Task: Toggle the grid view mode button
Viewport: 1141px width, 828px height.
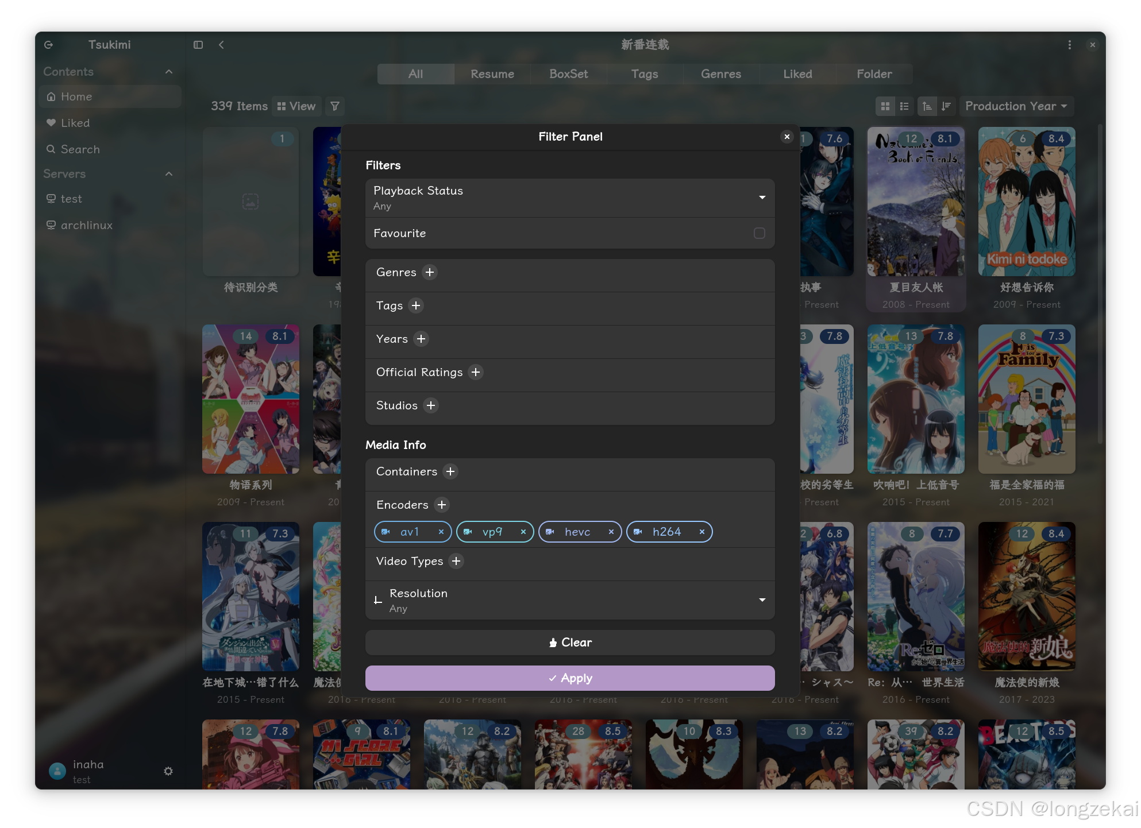Action: coord(885,106)
